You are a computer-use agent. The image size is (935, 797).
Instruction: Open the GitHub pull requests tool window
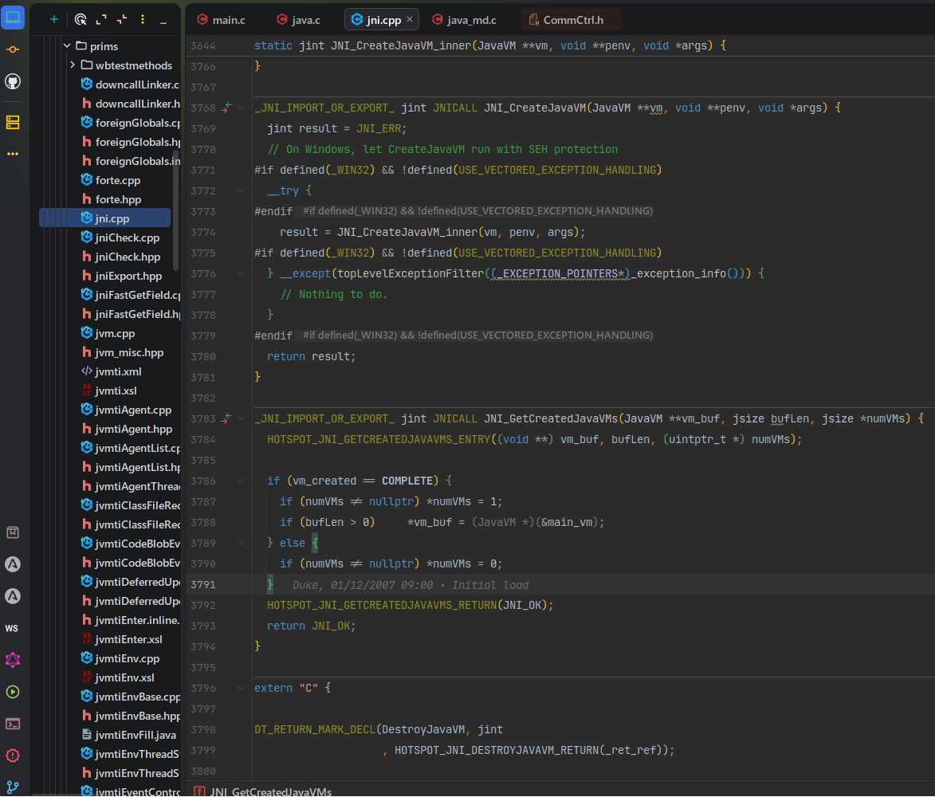coord(13,81)
